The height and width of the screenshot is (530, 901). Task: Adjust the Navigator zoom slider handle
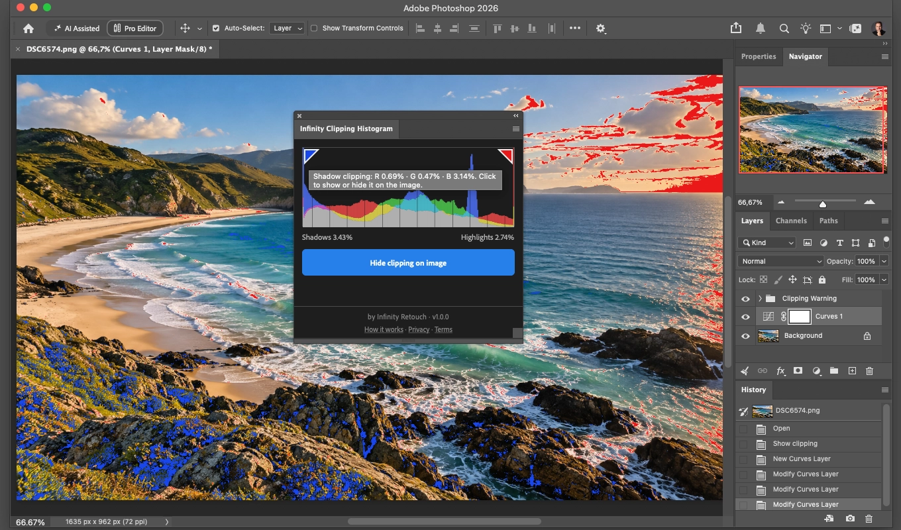[x=823, y=204]
